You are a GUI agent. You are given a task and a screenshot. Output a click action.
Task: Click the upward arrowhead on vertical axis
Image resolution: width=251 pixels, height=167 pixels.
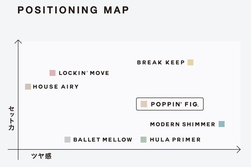tap(18, 42)
